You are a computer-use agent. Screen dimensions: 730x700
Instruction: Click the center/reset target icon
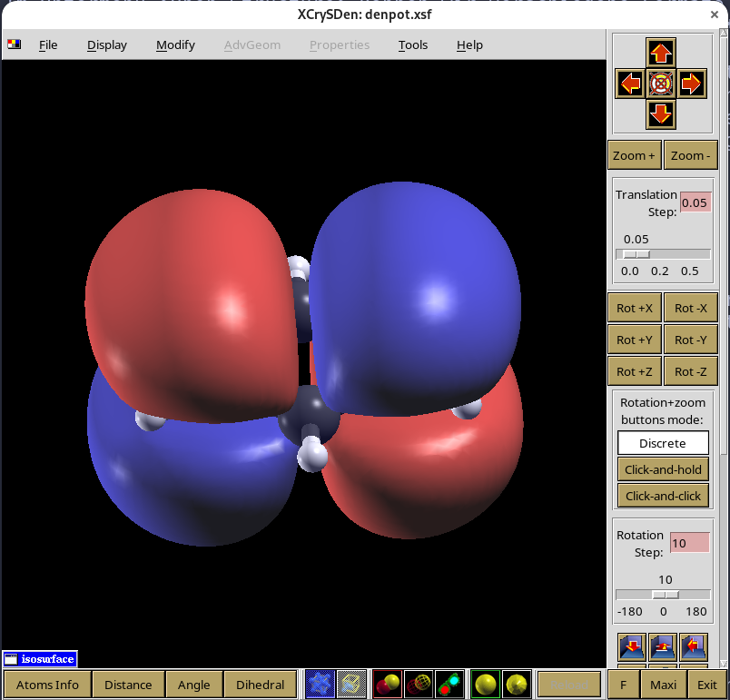pos(661,84)
